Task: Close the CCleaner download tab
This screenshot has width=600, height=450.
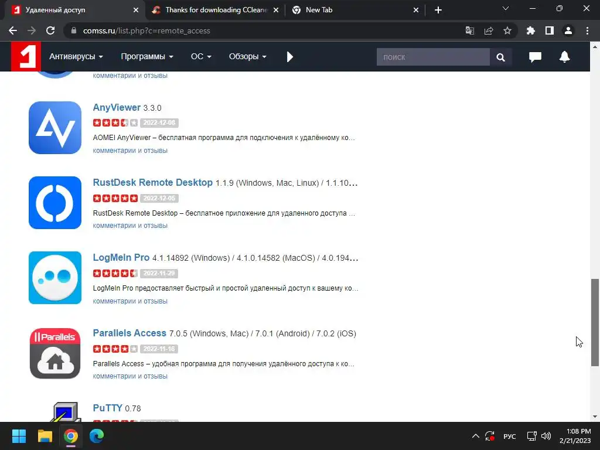Action: 275,10
